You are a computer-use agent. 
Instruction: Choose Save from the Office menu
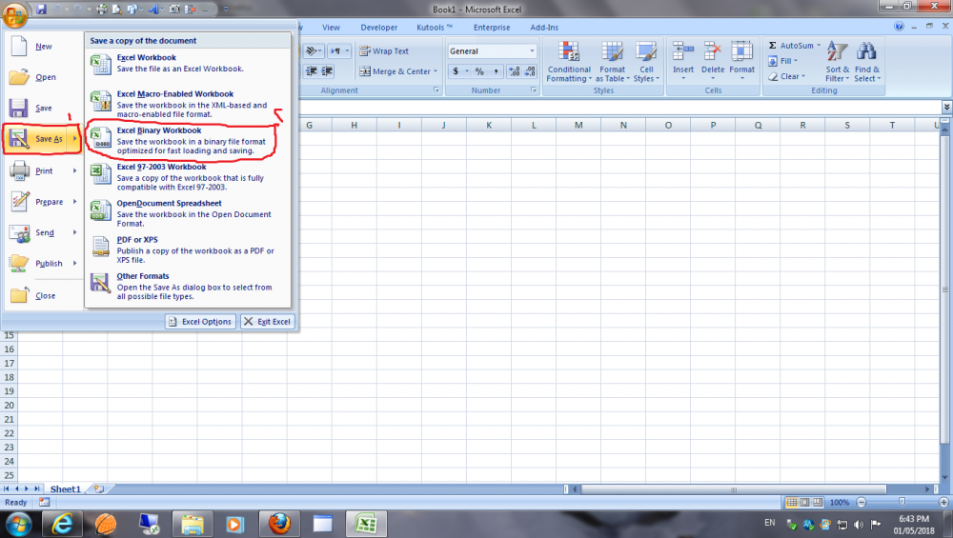pyautogui.click(x=43, y=109)
